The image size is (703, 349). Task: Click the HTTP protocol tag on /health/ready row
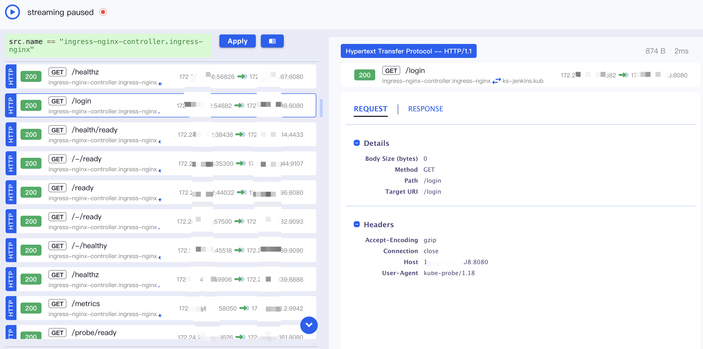11,134
